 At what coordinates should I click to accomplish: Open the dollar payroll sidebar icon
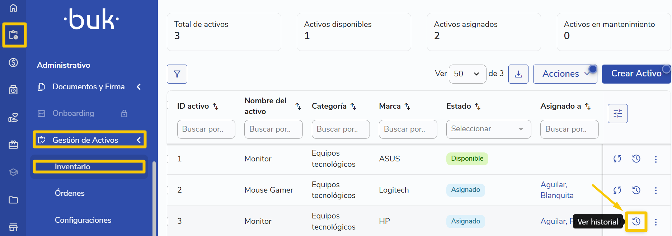click(x=13, y=62)
